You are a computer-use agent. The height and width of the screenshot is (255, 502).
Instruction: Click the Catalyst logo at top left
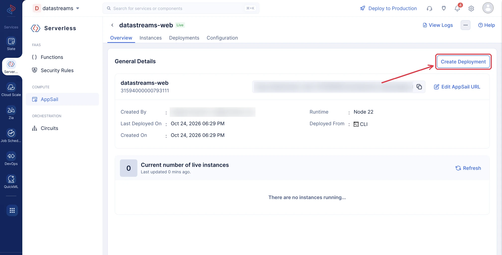[11, 9]
